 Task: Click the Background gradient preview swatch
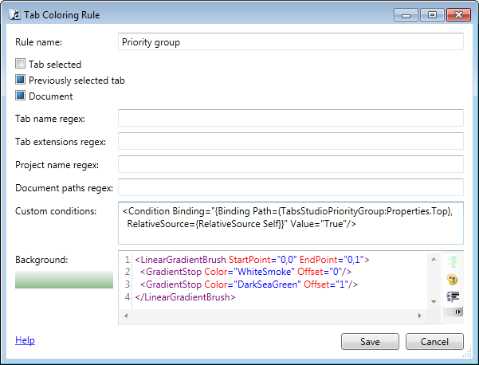tap(64, 280)
